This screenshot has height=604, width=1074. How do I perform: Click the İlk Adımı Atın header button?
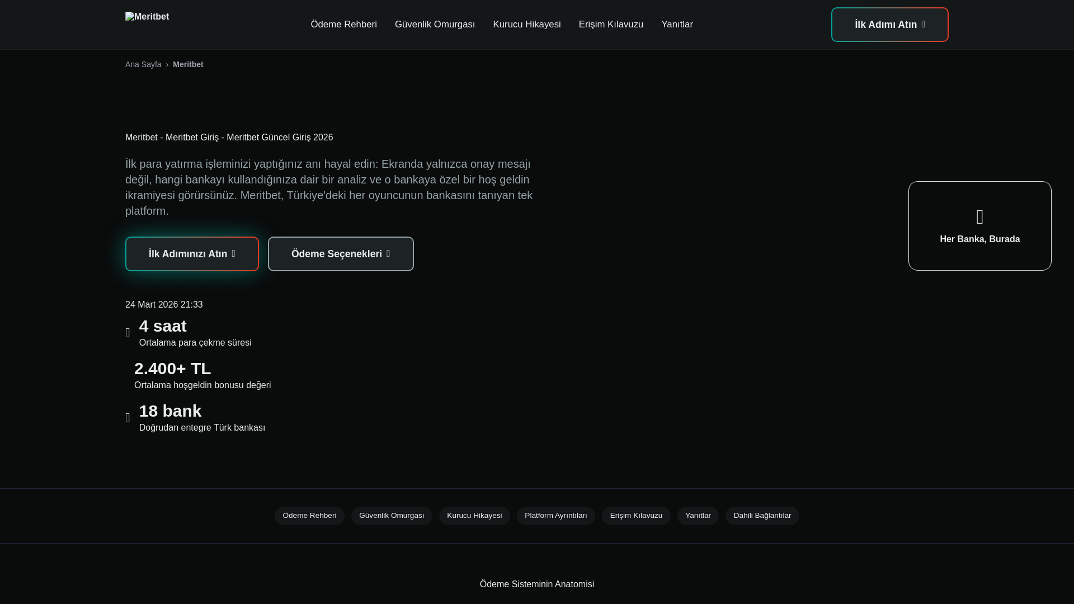pyautogui.click(x=889, y=25)
